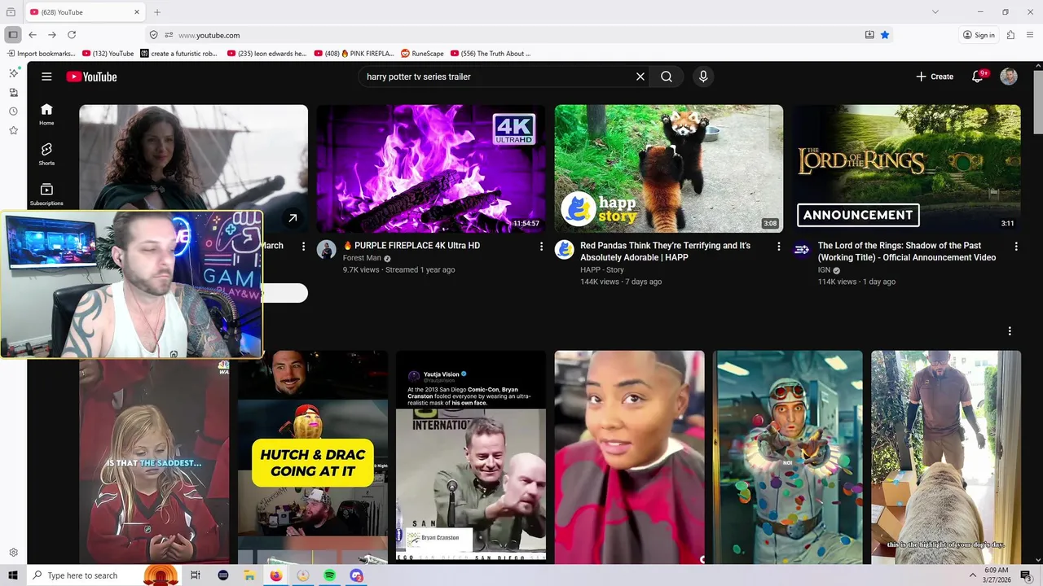
Task: Open Firefox extensions puzzle icon
Action: tap(1010, 35)
